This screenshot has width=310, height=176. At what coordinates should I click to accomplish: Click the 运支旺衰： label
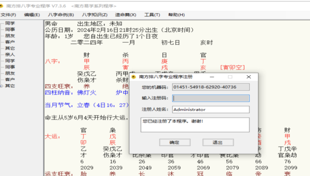click(x=59, y=174)
